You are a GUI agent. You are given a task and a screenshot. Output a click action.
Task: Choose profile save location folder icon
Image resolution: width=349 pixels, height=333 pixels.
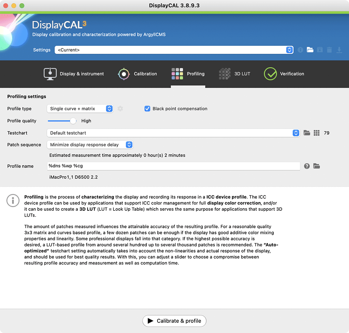(x=317, y=166)
